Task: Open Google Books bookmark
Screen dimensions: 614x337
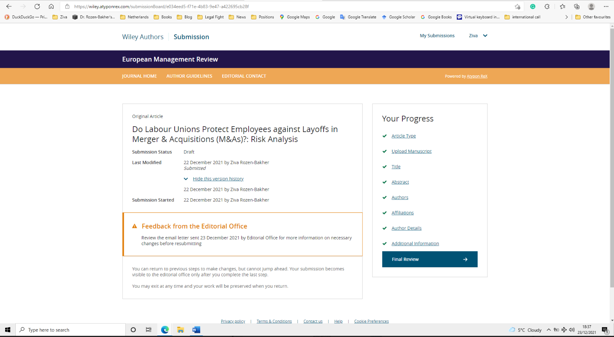Action: (x=436, y=17)
